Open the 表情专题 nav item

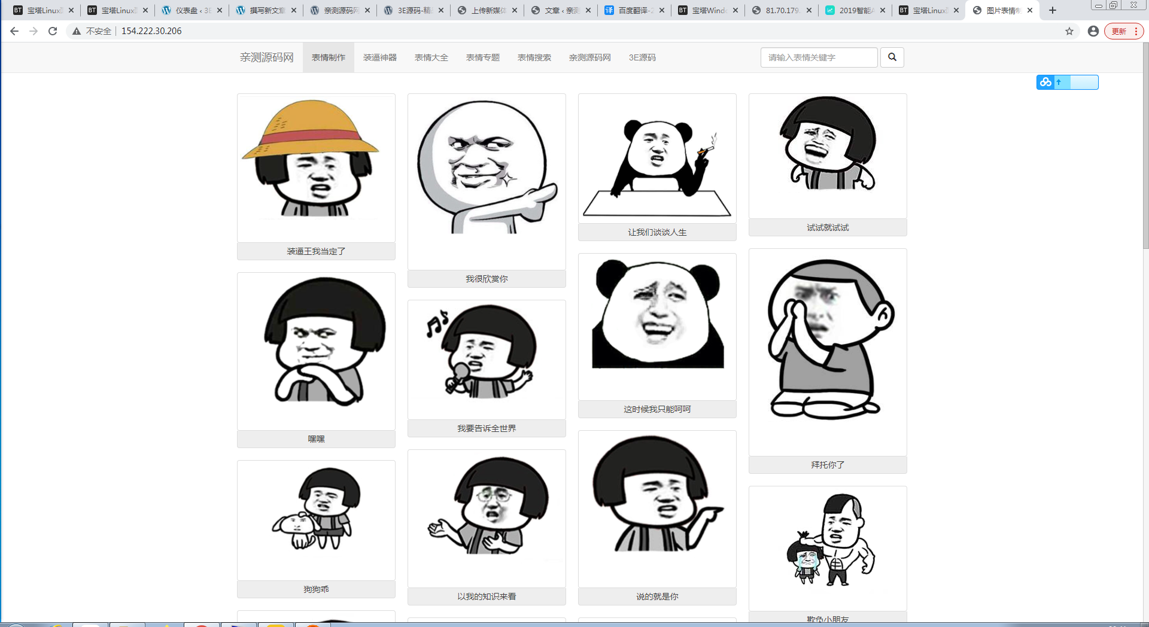483,57
